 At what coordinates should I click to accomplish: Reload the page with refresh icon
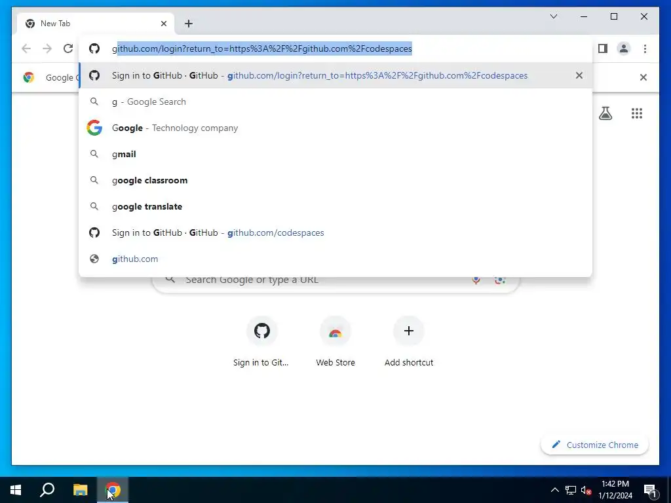click(68, 48)
